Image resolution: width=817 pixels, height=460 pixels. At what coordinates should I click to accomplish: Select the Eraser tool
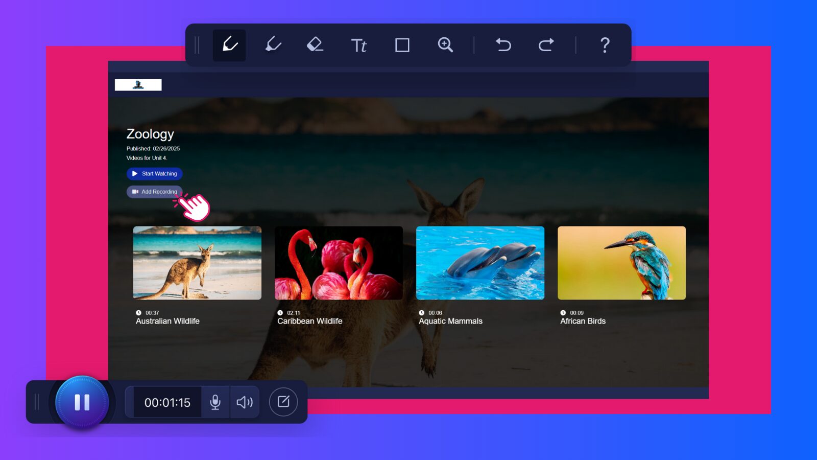(x=315, y=45)
